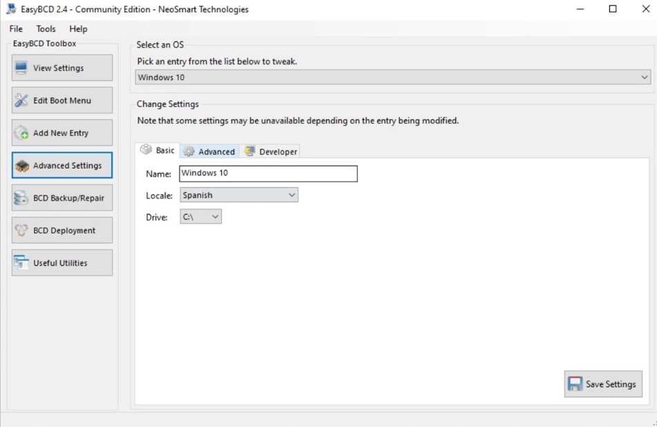Select the Basic tab

click(158, 151)
